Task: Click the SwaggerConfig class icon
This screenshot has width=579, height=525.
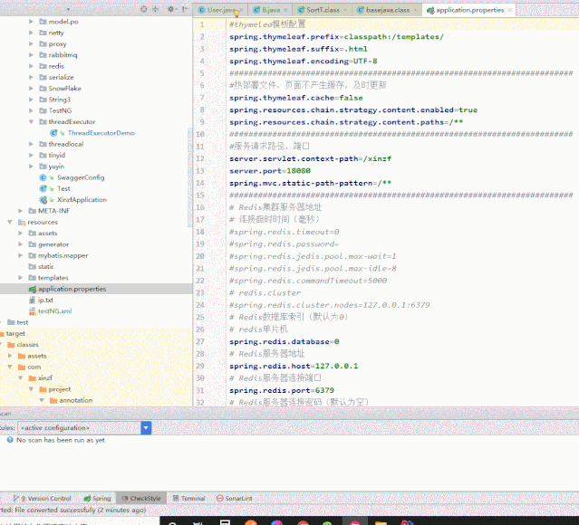Action: pos(43,177)
